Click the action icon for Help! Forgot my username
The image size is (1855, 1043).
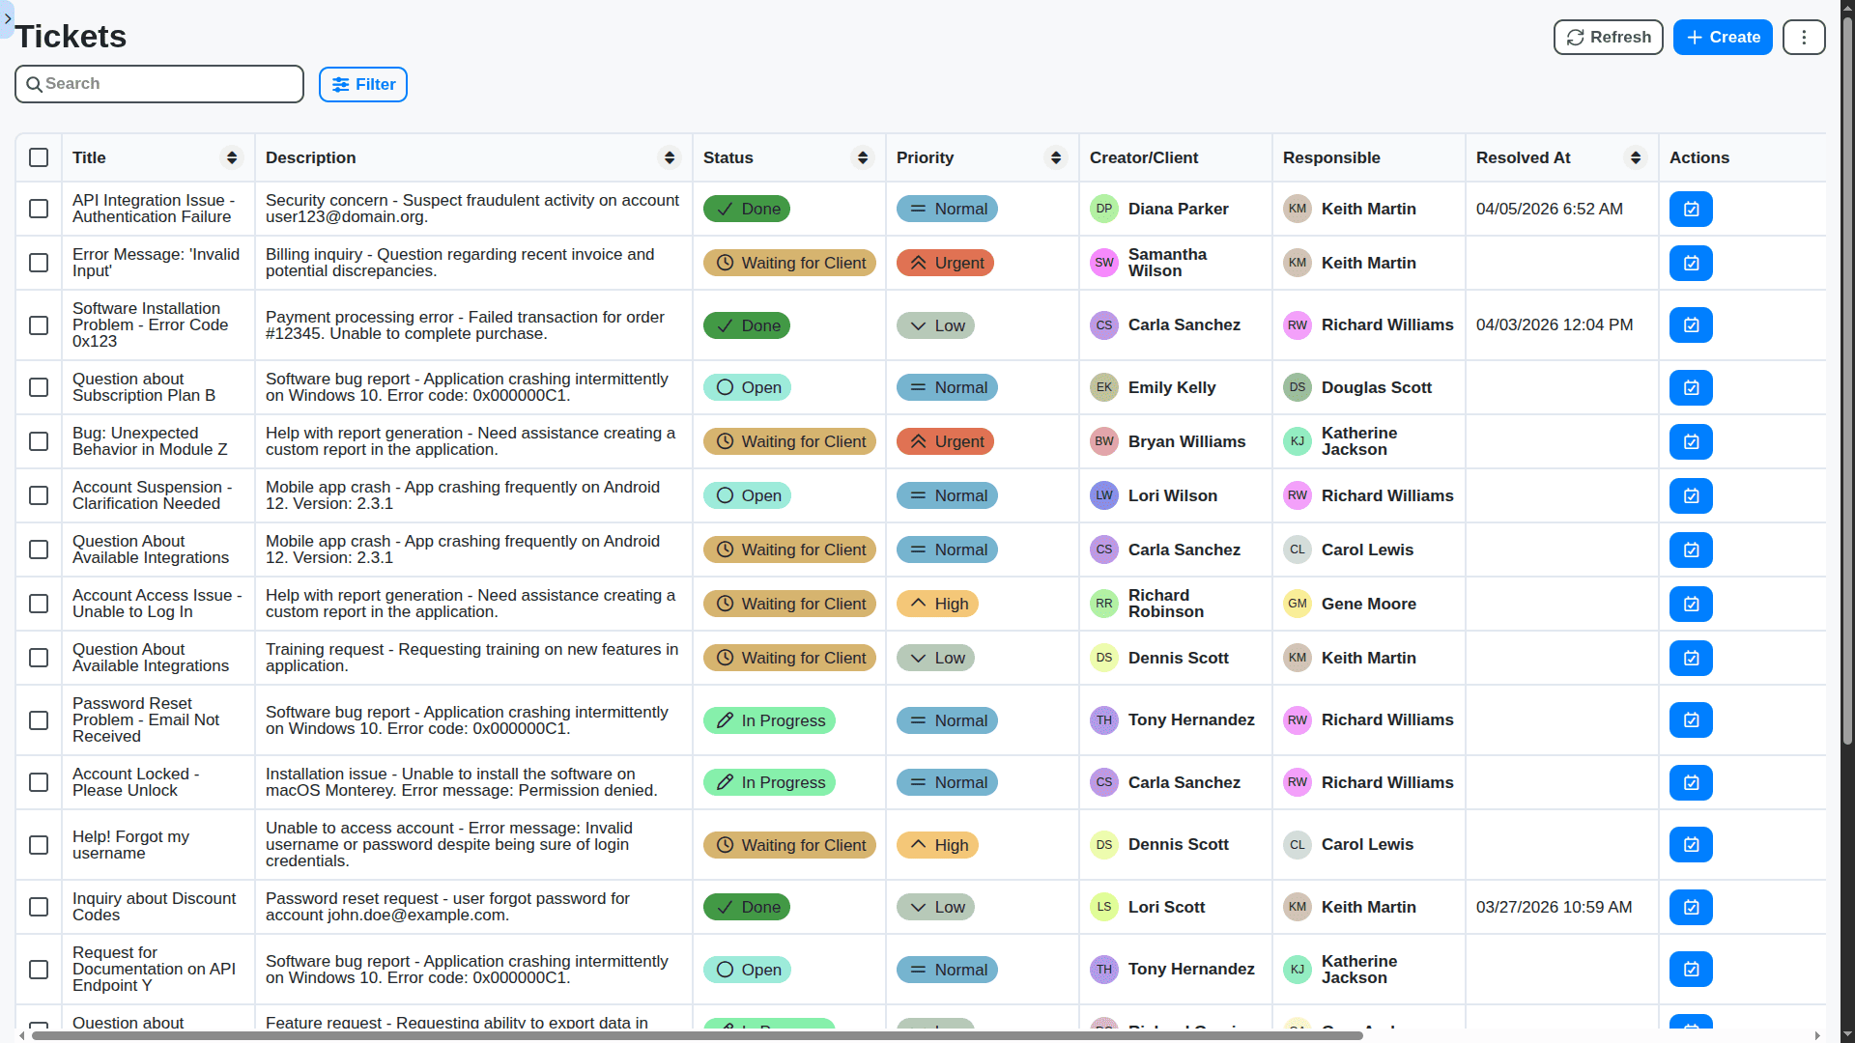click(x=1691, y=845)
